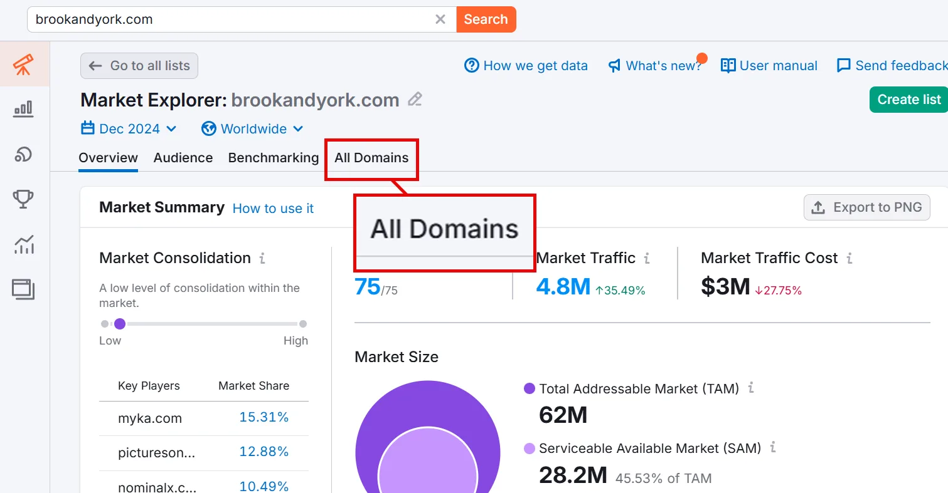Open the Worldwide region dropdown
The width and height of the screenshot is (948, 493).
[x=252, y=128]
